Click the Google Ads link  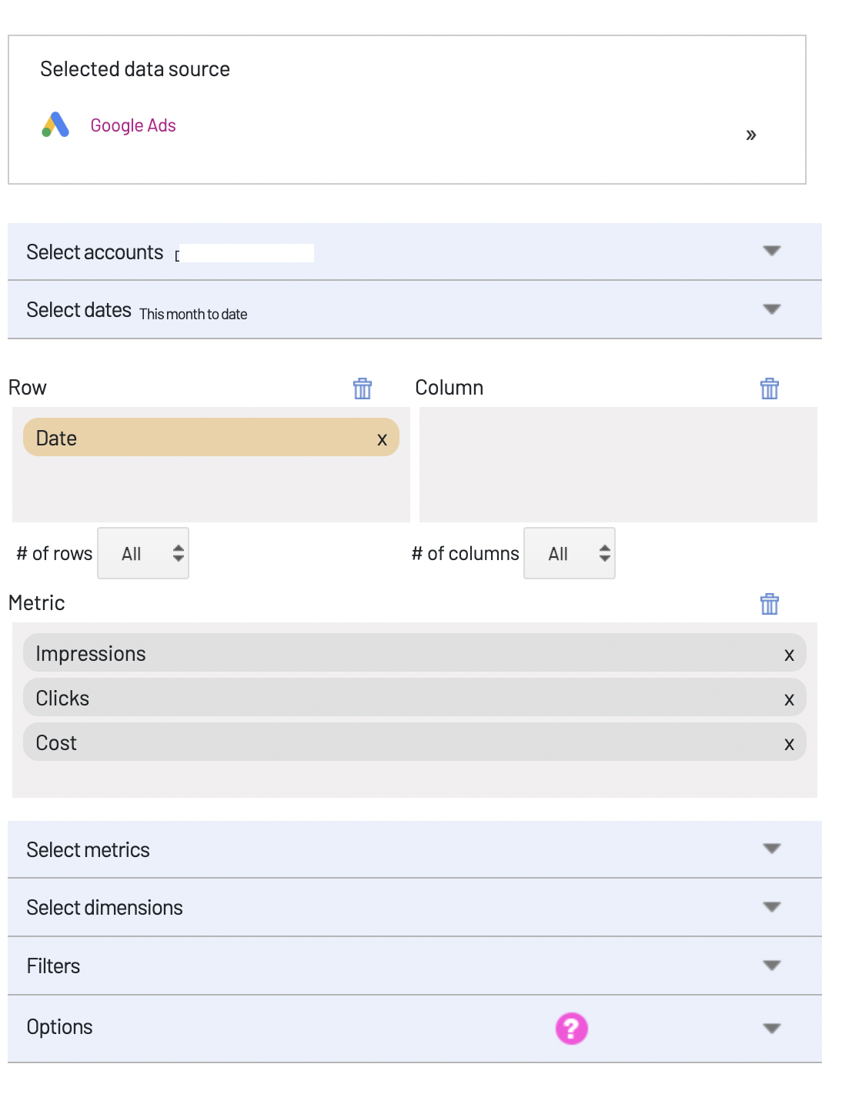tap(133, 125)
